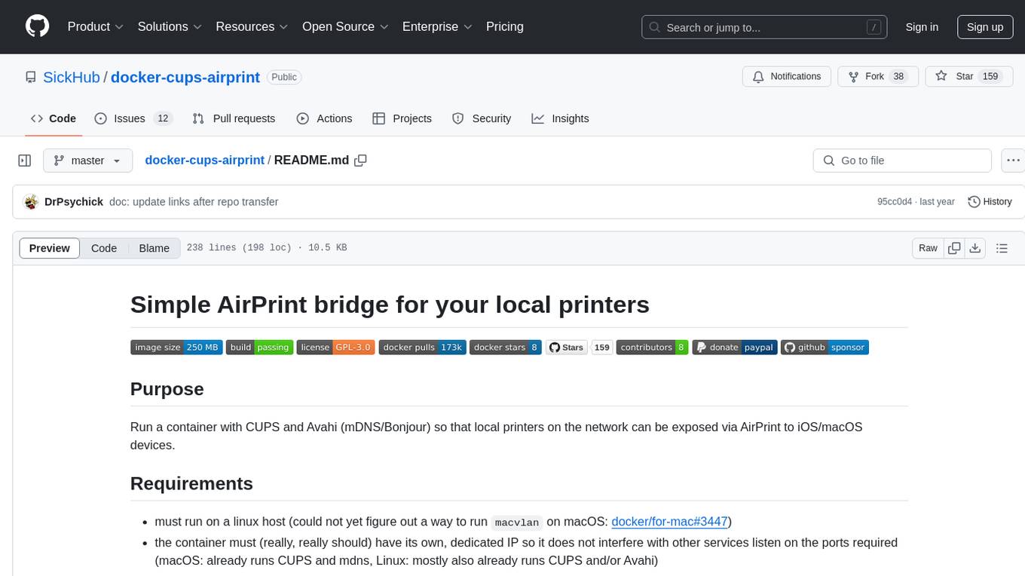Expand the Open Source menu
This screenshot has height=576, width=1025.
click(345, 26)
